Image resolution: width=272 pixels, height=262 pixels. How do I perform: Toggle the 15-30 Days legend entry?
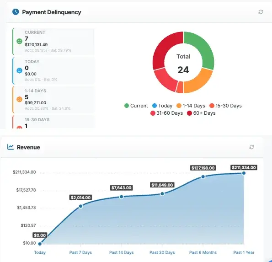[x=225, y=106]
